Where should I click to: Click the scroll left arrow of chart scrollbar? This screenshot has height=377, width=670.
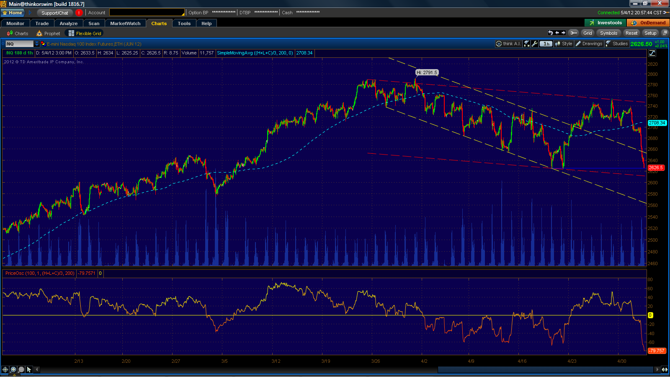[x=37, y=369]
